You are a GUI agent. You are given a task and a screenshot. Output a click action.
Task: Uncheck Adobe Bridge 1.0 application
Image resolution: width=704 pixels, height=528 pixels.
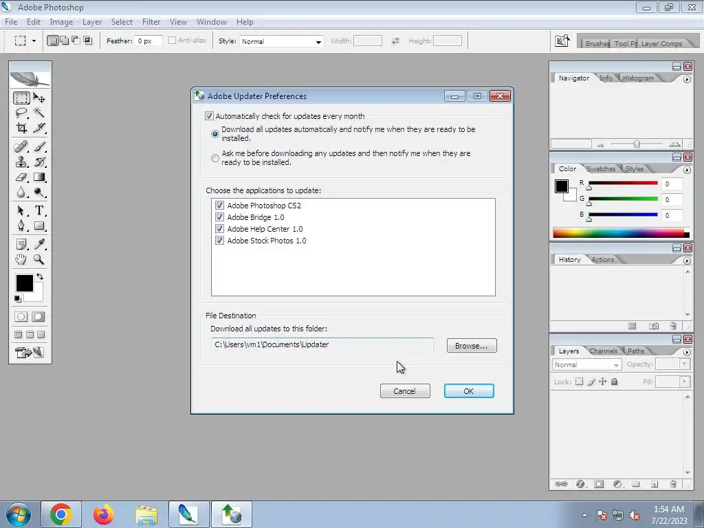click(x=219, y=217)
